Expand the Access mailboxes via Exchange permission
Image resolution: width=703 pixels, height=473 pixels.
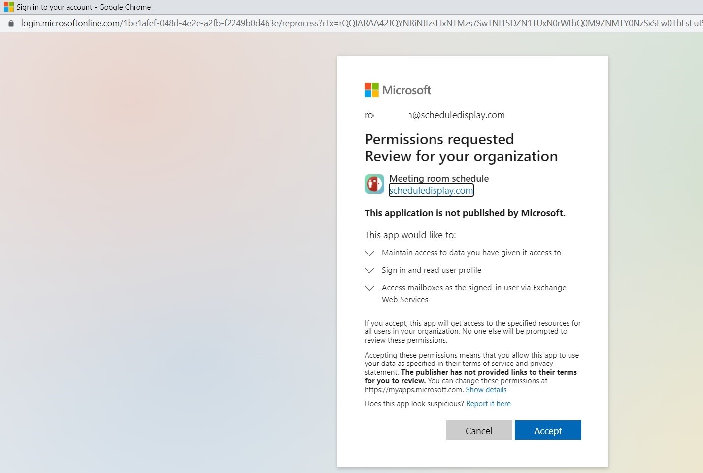(x=369, y=288)
